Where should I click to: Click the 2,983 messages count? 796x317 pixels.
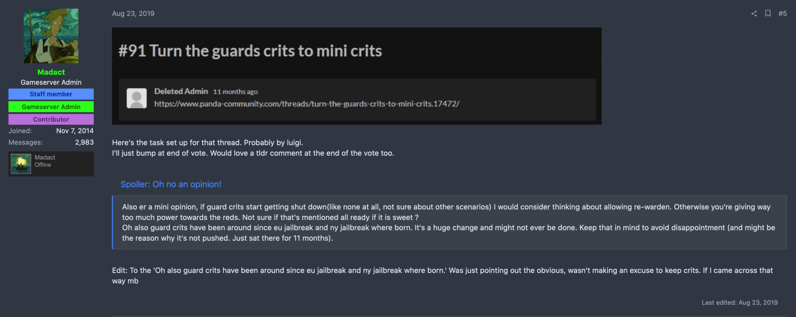tap(84, 142)
